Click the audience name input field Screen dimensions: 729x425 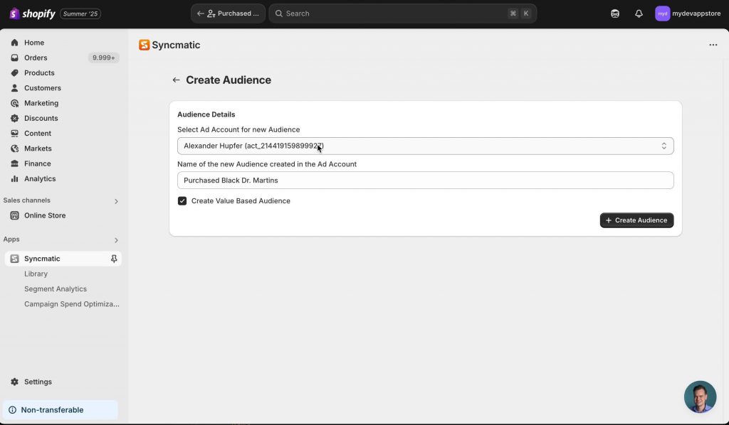click(426, 180)
